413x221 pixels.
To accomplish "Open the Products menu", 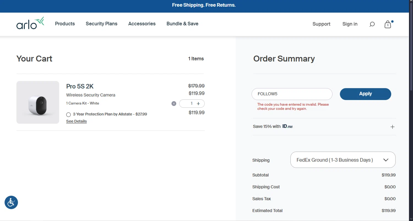I will coord(65,24).
